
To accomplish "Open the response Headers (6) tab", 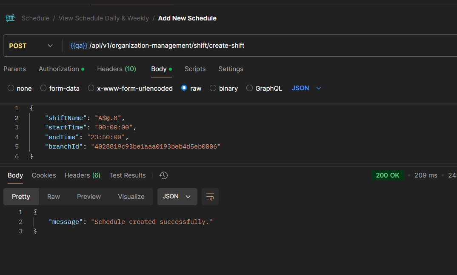I will (83, 175).
